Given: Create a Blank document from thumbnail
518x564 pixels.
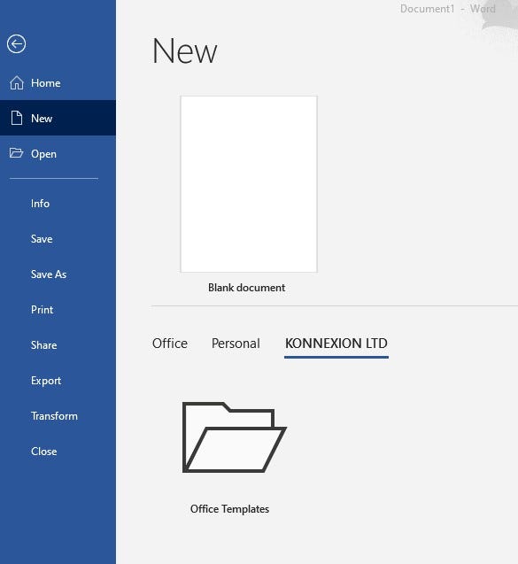Looking at the screenshot, I should pos(249,184).
